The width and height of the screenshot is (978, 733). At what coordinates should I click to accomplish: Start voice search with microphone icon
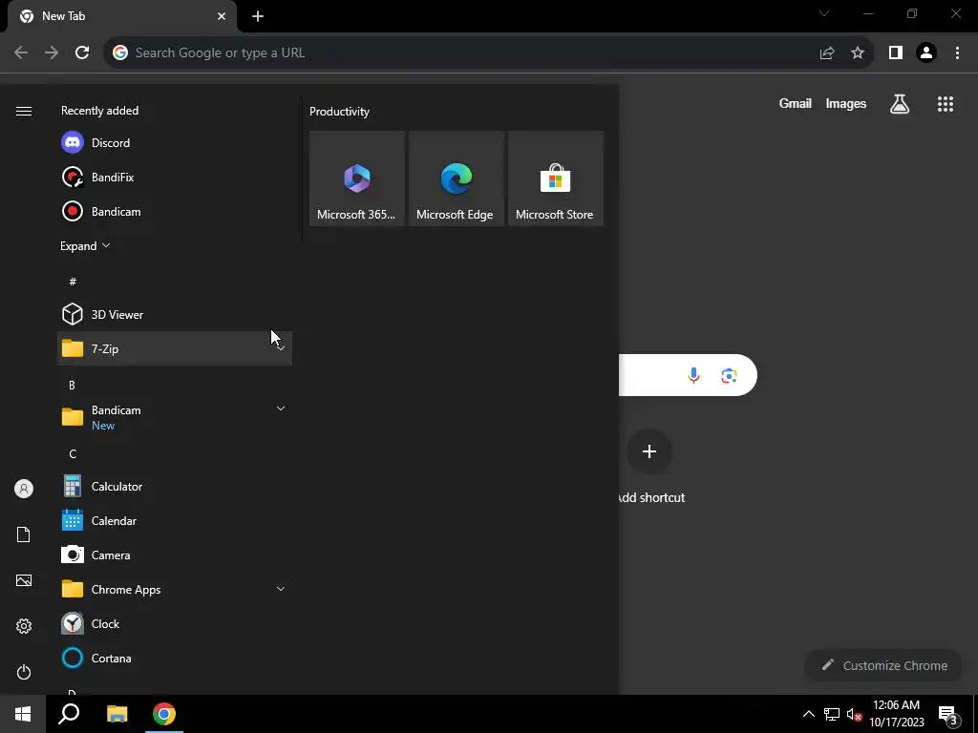693,375
